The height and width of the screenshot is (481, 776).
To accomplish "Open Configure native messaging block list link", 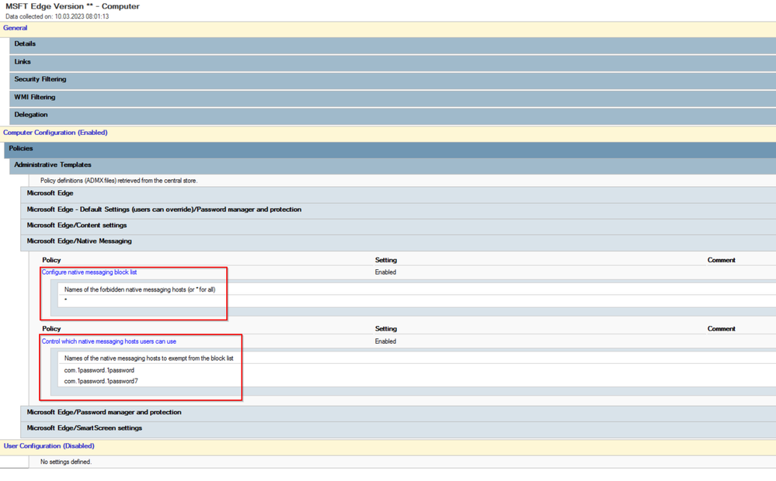I will (89, 272).
